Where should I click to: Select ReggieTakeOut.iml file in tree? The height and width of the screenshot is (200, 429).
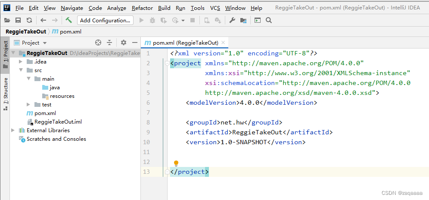[54, 122]
